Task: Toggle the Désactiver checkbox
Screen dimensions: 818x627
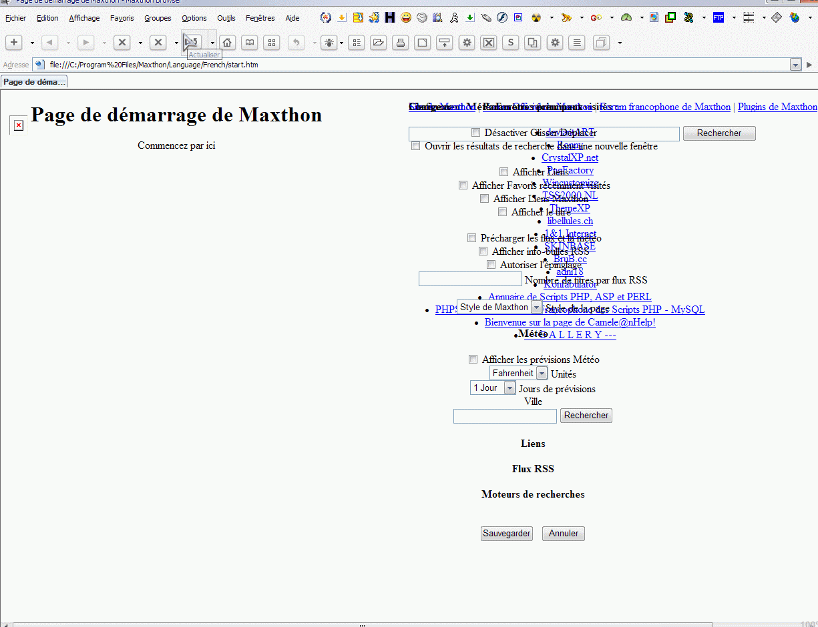Action: (476, 132)
